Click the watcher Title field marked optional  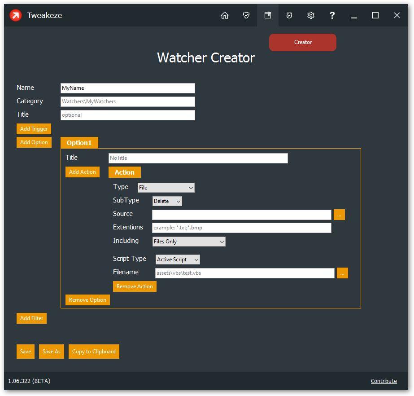128,115
